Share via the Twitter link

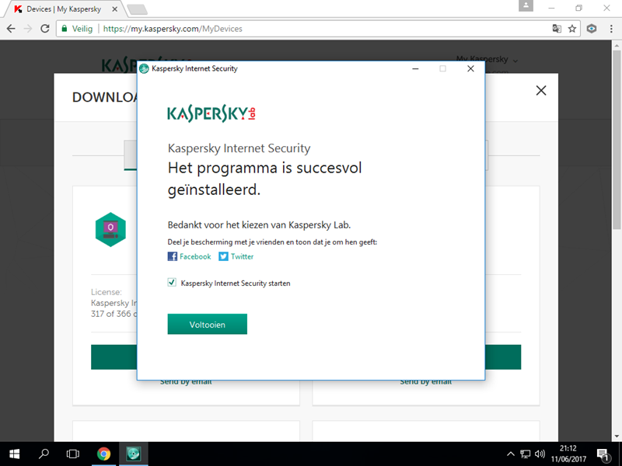[x=236, y=256]
